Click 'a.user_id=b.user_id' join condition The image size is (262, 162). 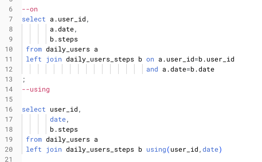pos(196,59)
